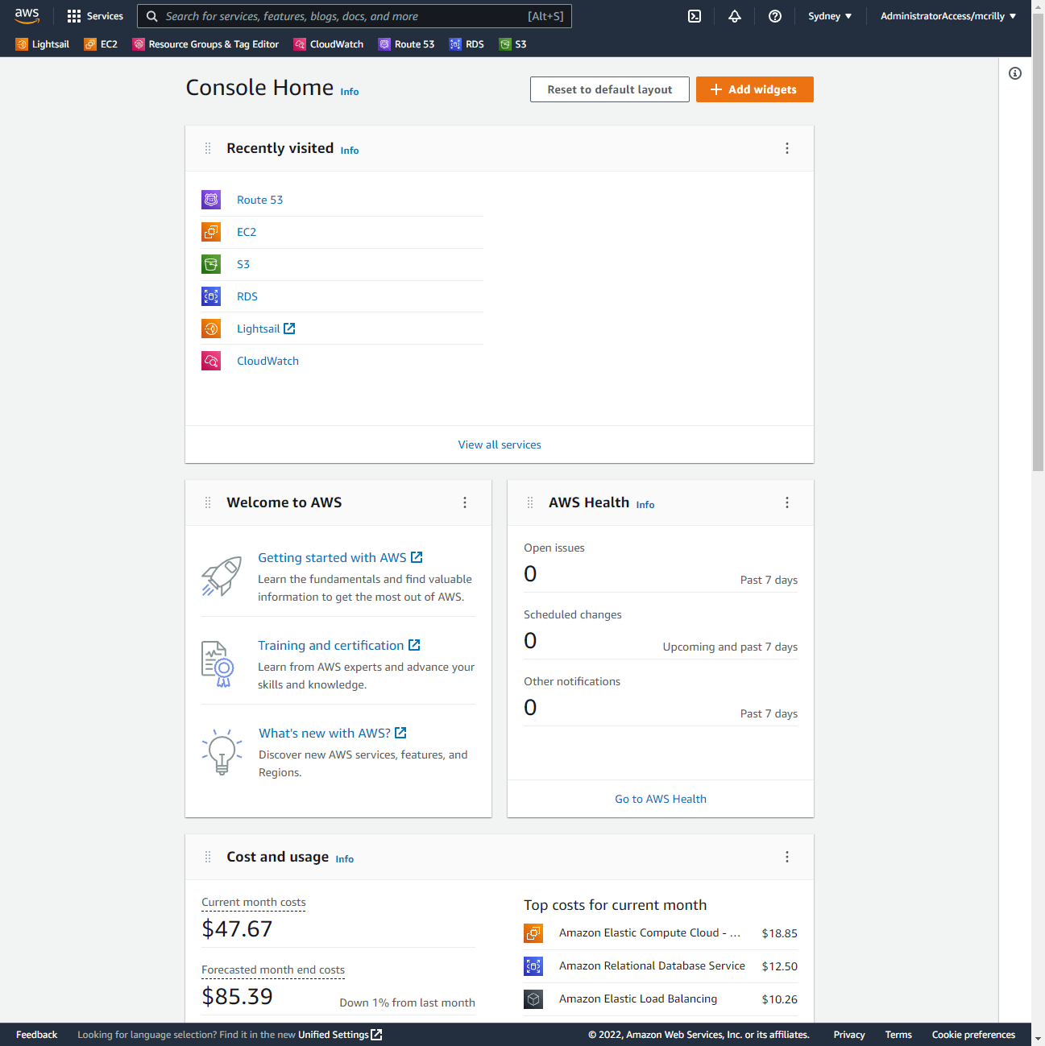Click the Scheduled changes count of 0
The height and width of the screenshot is (1046, 1045).
(530, 641)
